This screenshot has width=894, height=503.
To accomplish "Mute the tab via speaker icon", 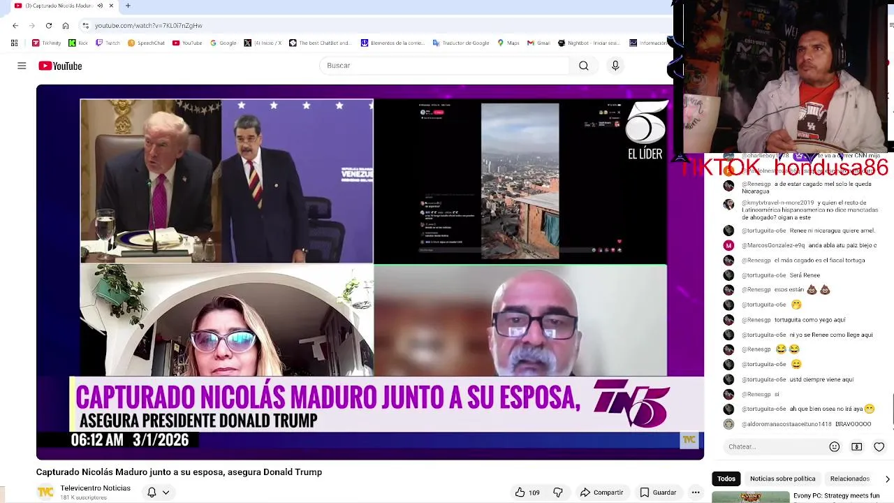I will click(x=100, y=6).
